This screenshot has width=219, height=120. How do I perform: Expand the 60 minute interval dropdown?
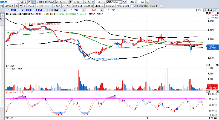(x=102, y=2)
